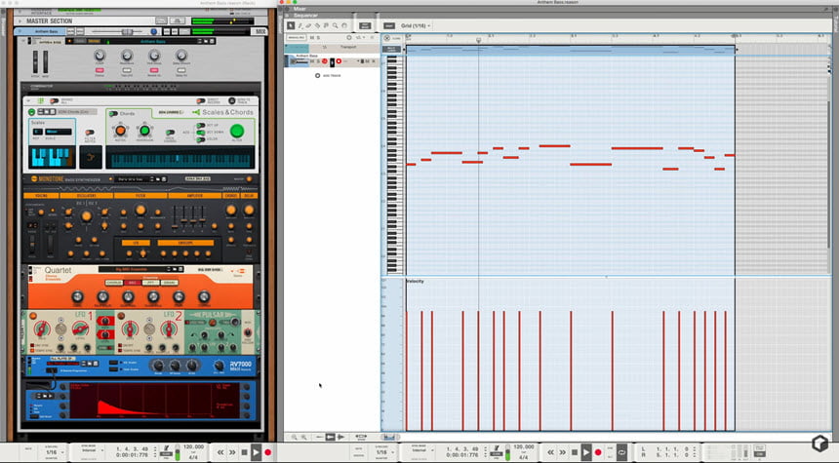Open sync mode Internal dropdown in rack transport
The height and width of the screenshot is (463, 839).
click(91, 450)
